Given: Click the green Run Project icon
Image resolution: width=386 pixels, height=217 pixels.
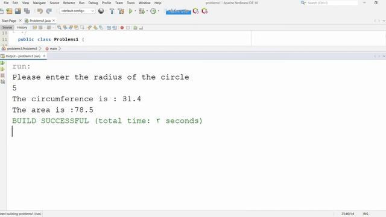Looking at the screenshot, I should click(130, 11).
